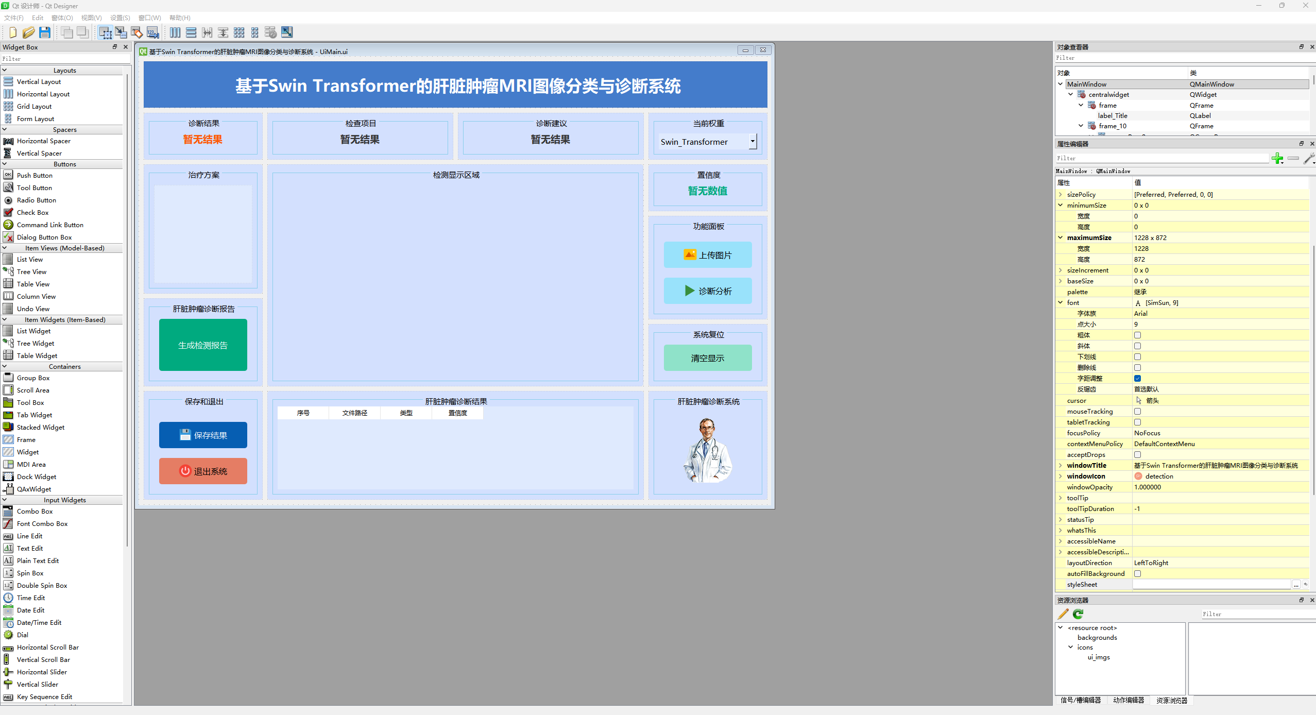
Task: Click green plus add dynamic property icon
Action: (1277, 158)
